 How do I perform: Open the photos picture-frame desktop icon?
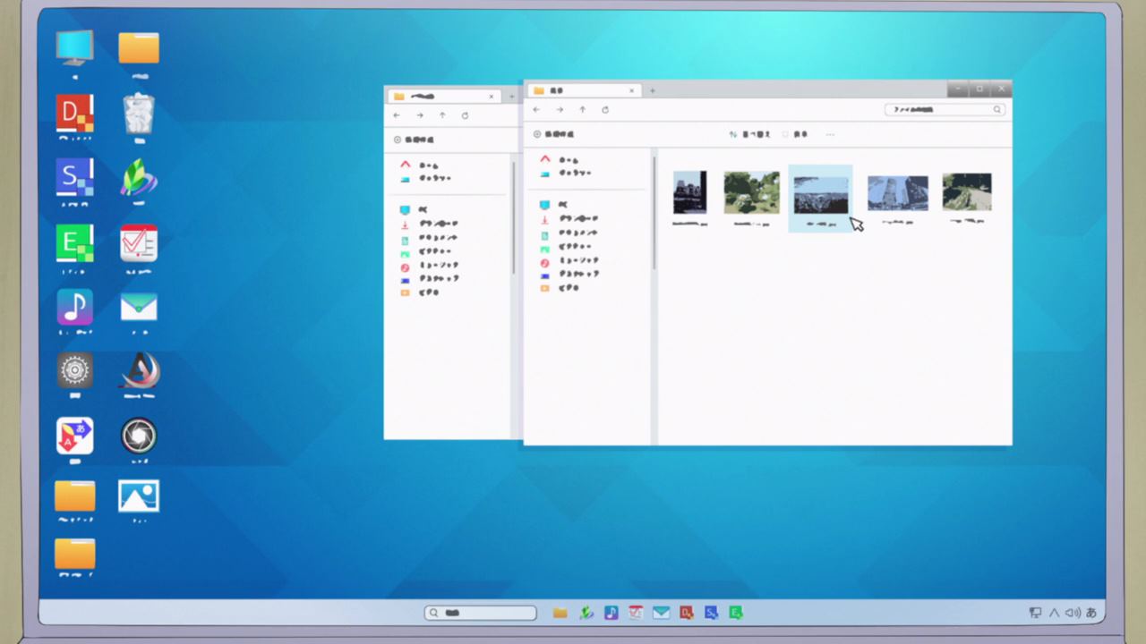click(139, 496)
